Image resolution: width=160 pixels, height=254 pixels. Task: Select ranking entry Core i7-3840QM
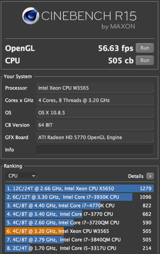coord(79,240)
